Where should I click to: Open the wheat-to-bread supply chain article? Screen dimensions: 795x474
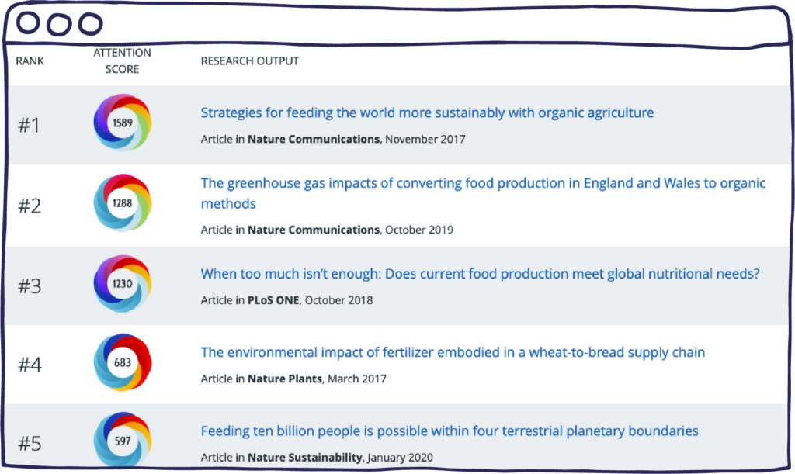tap(453, 352)
